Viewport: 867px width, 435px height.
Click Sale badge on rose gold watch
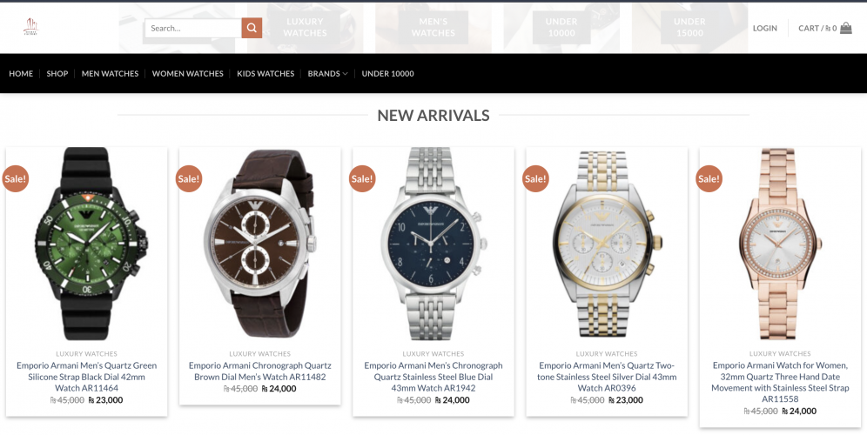[x=709, y=178]
